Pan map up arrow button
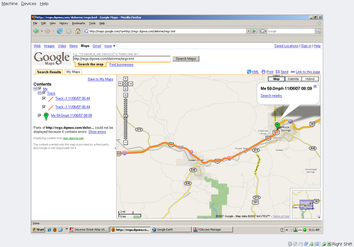Screen dimensions: 354x247 126,78
